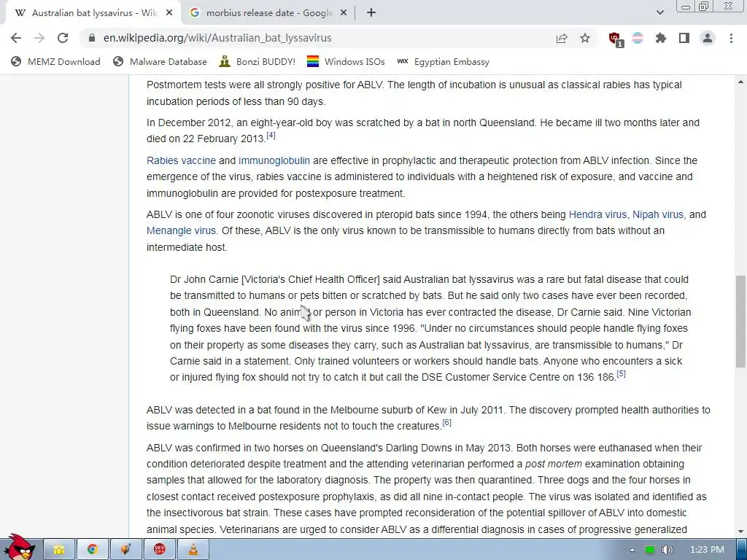Toggle the browser side panel
Image resolution: width=747 pixels, height=560 pixels.
[x=684, y=38]
